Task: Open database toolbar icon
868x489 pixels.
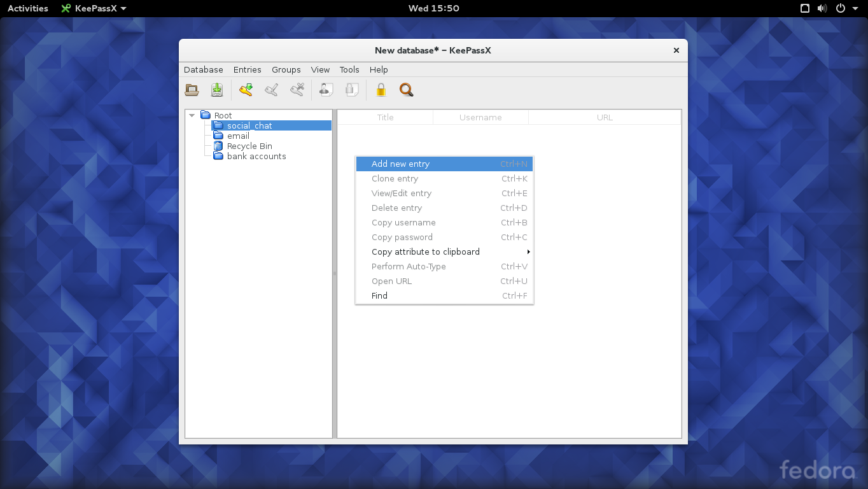Action: click(x=192, y=90)
